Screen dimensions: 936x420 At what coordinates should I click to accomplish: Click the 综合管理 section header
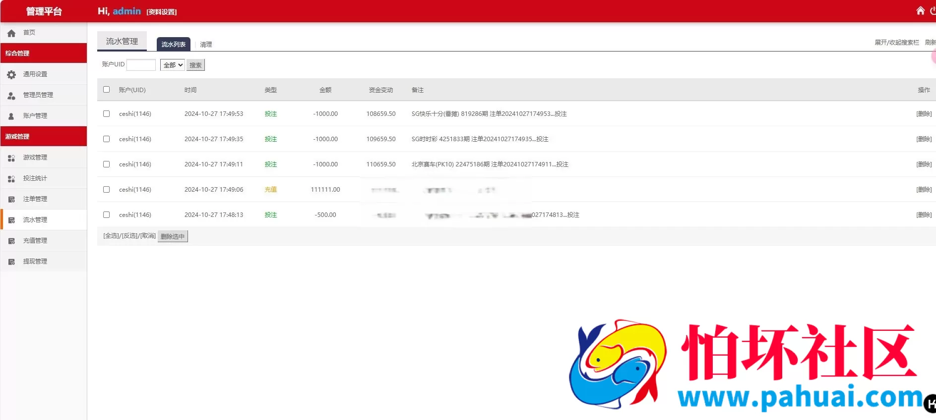44,53
